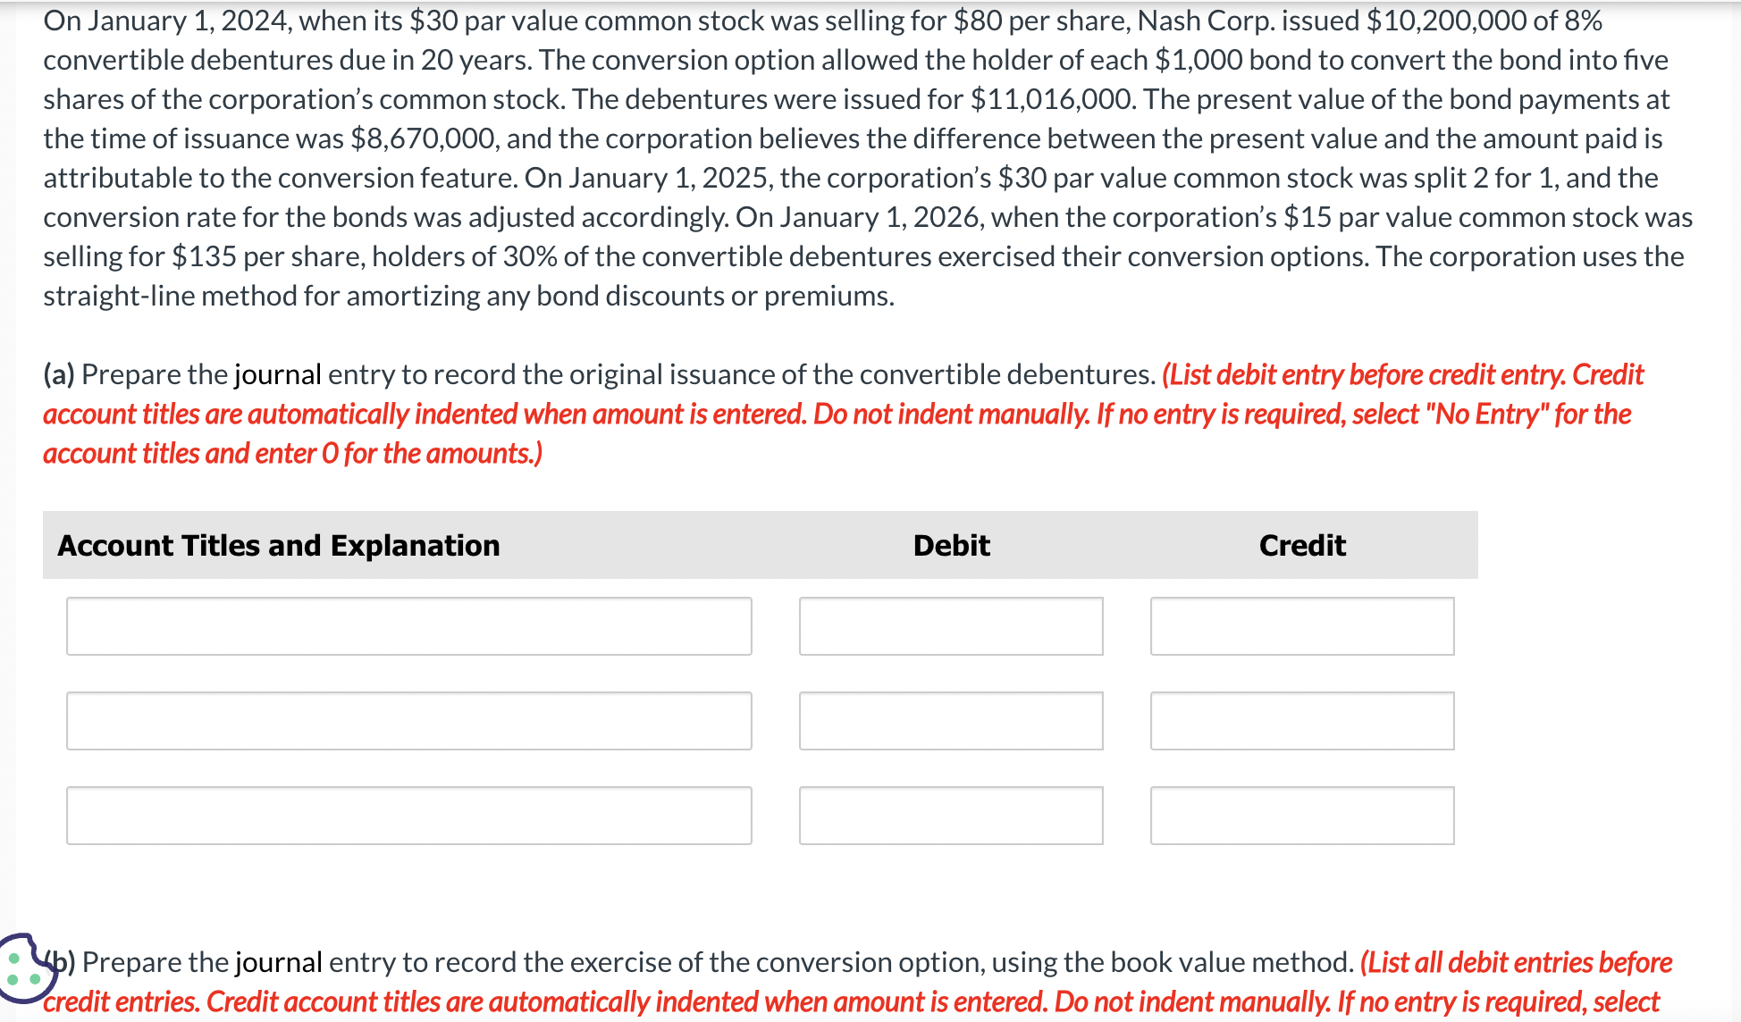Click the first row Credit amount field
The width and height of the screenshot is (1741, 1022).
[1301, 625]
